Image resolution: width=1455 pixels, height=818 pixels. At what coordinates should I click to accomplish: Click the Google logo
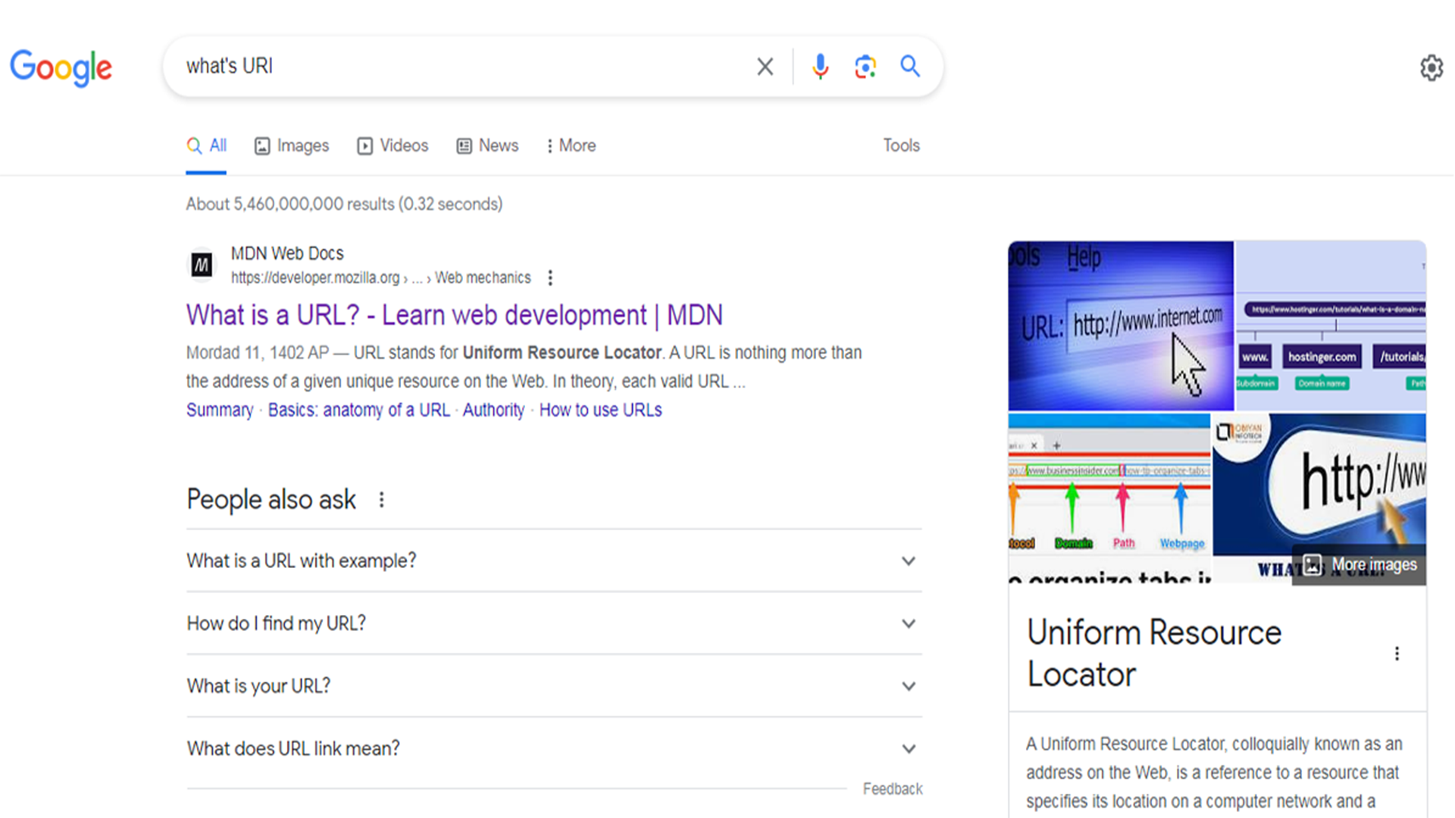[61, 67]
